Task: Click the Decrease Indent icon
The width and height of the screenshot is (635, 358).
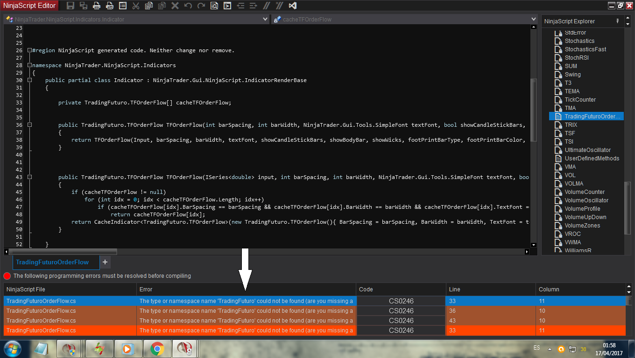Action: point(240,6)
